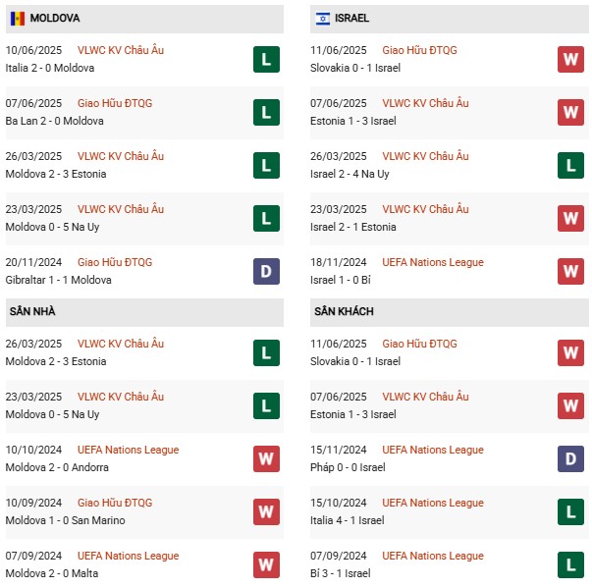The image size is (592, 588).
Task: Select the SÂN NHÀ section header
Action: tap(32, 311)
